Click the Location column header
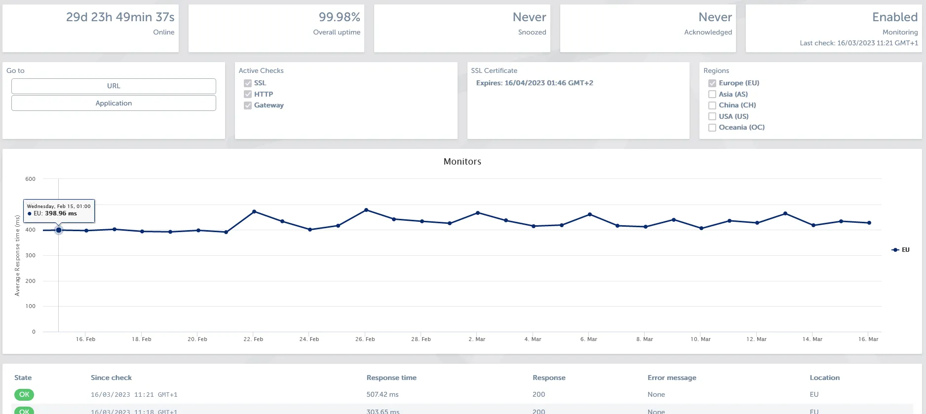This screenshot has width=926, height=414. click(x=824, y=378)
